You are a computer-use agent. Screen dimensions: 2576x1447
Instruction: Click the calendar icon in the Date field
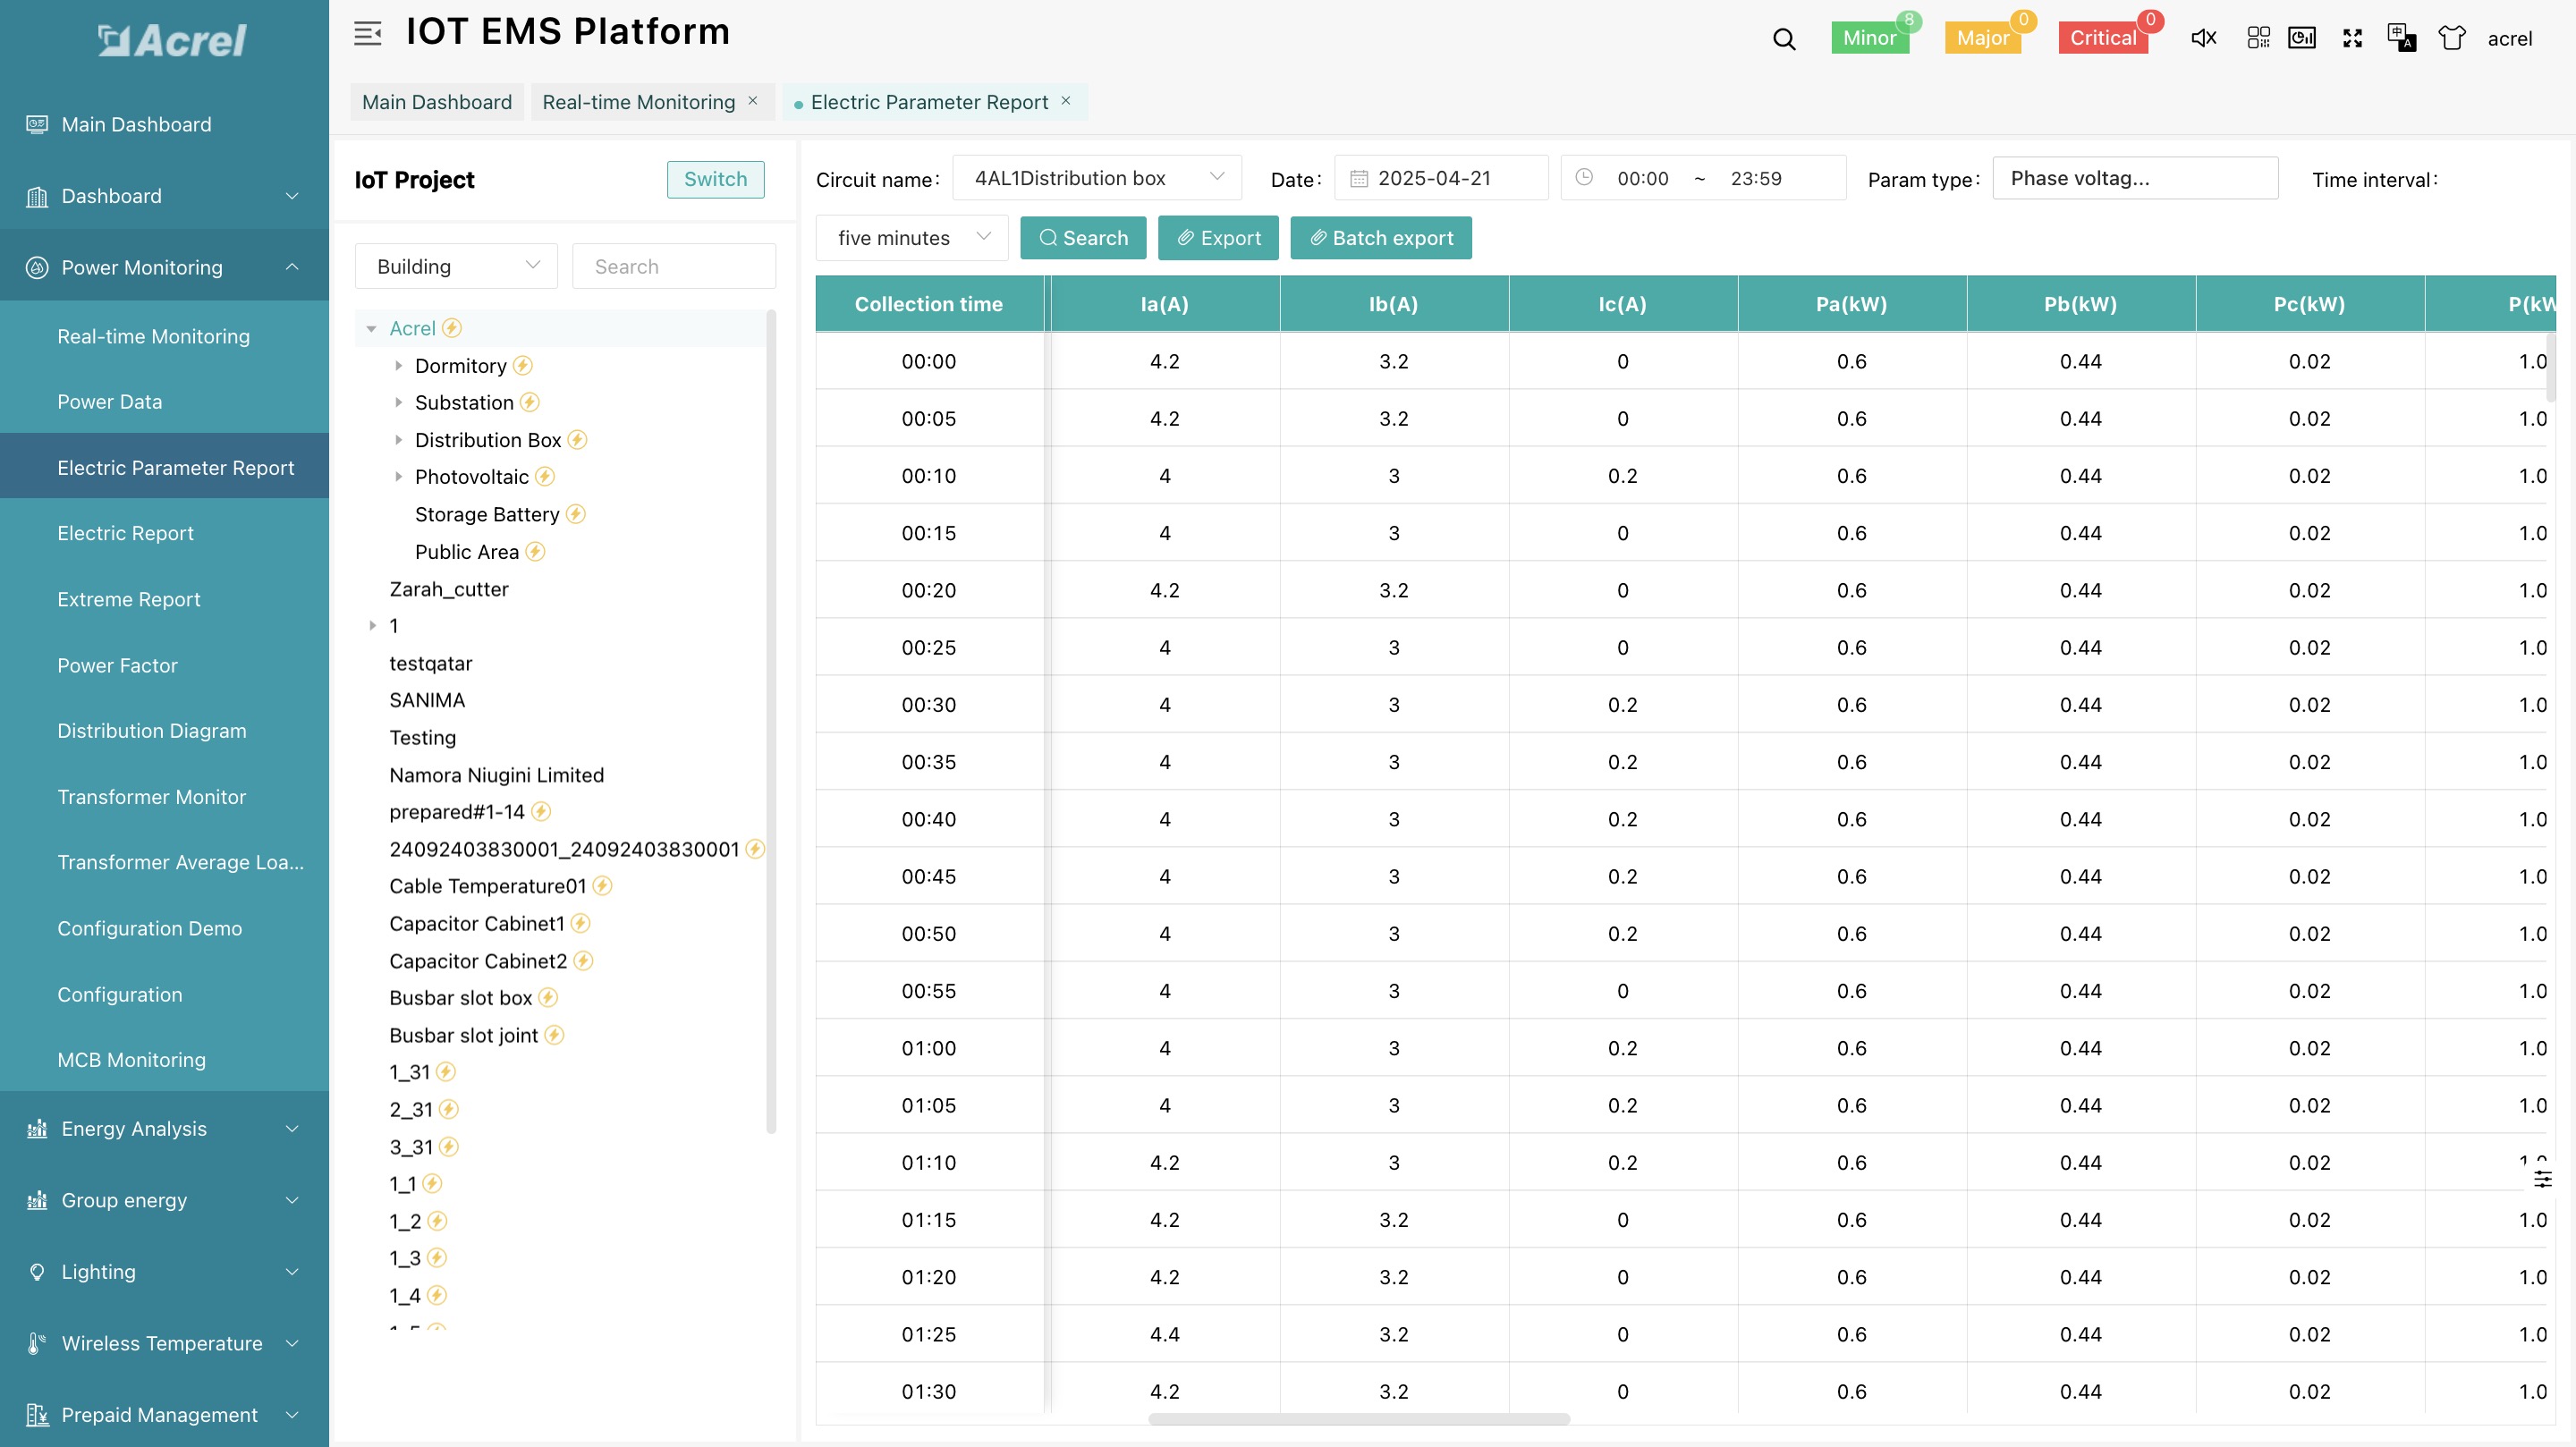point(1359,179)
